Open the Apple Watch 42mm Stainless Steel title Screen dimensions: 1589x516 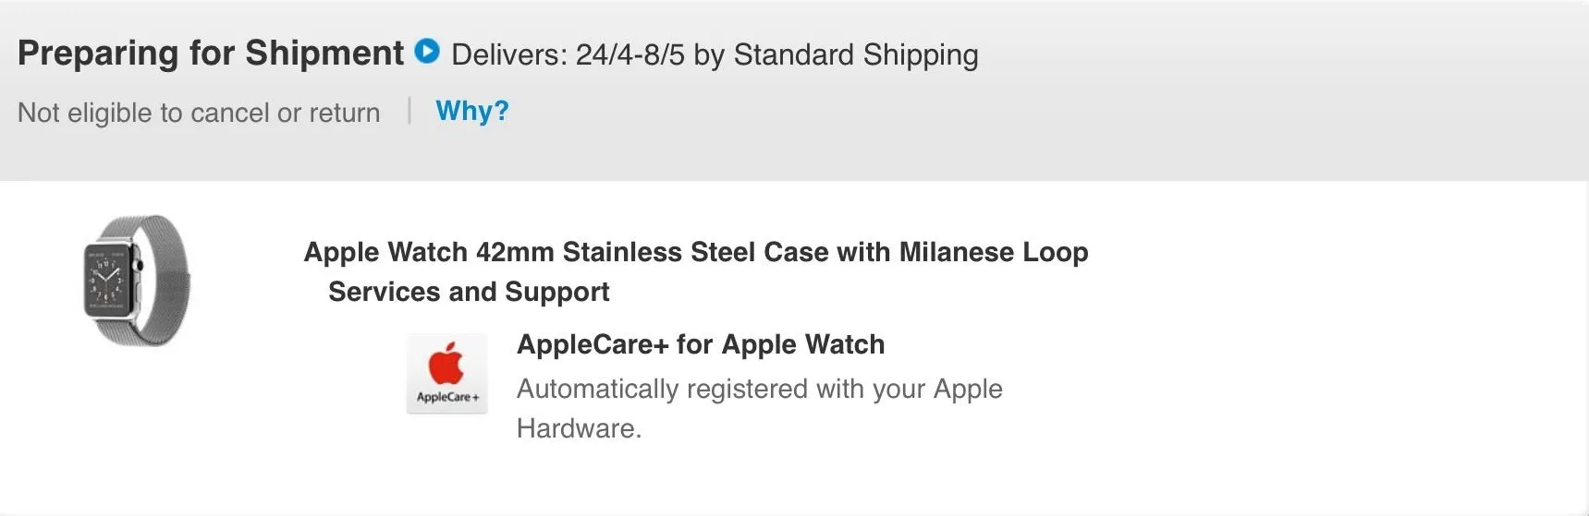pos(695,252)
